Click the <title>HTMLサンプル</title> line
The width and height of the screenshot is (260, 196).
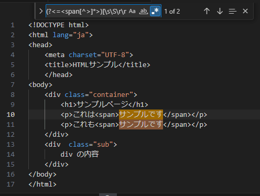click(x=97, y=65)
